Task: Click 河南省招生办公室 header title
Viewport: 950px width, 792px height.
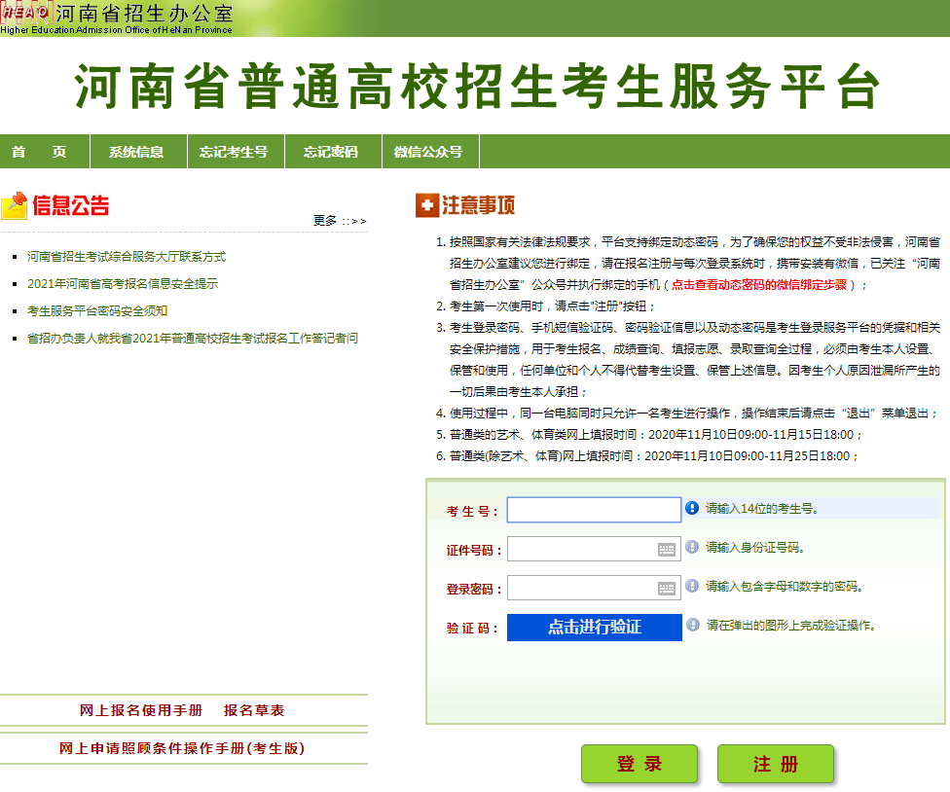Action: (144, 13)
